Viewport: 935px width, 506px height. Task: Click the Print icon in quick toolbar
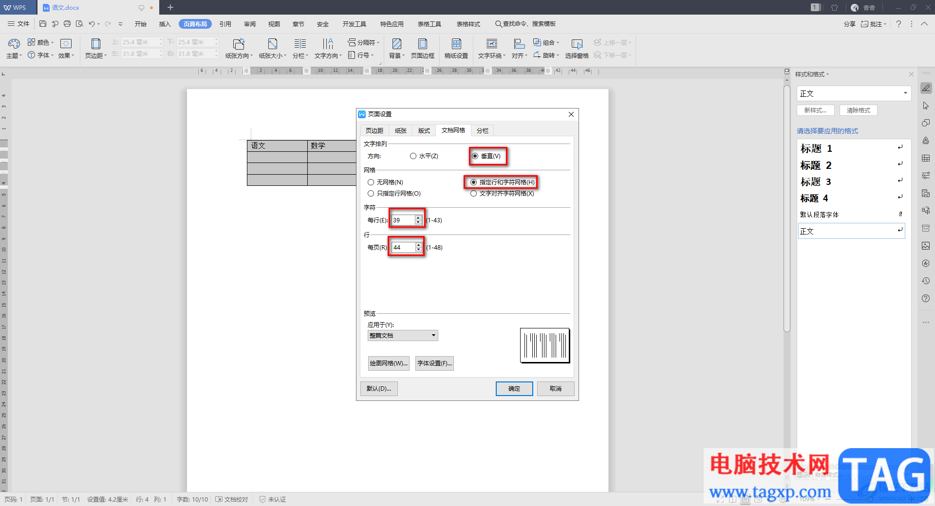(67, 24)
